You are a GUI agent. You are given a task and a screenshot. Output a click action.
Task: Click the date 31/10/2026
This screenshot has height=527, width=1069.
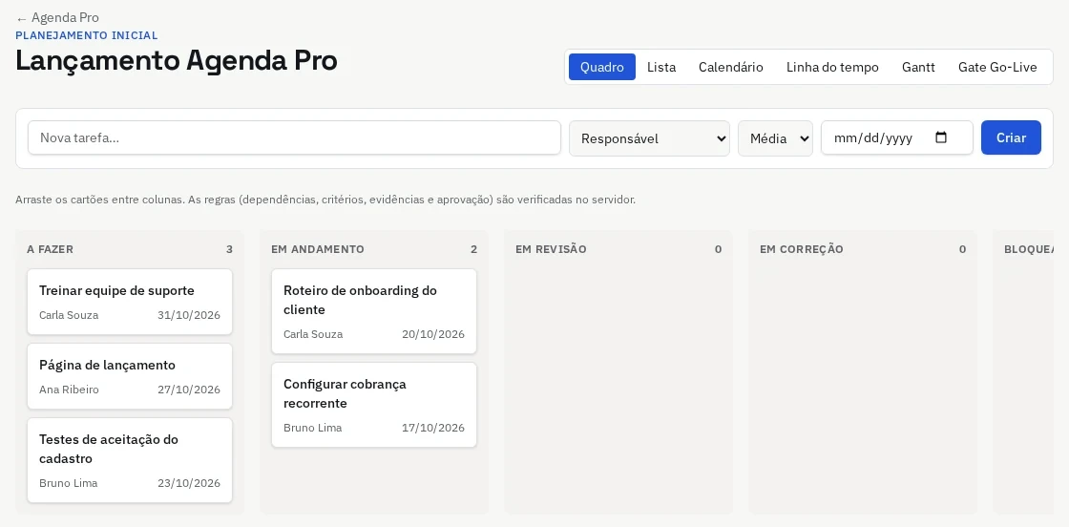tap(189, 315)
